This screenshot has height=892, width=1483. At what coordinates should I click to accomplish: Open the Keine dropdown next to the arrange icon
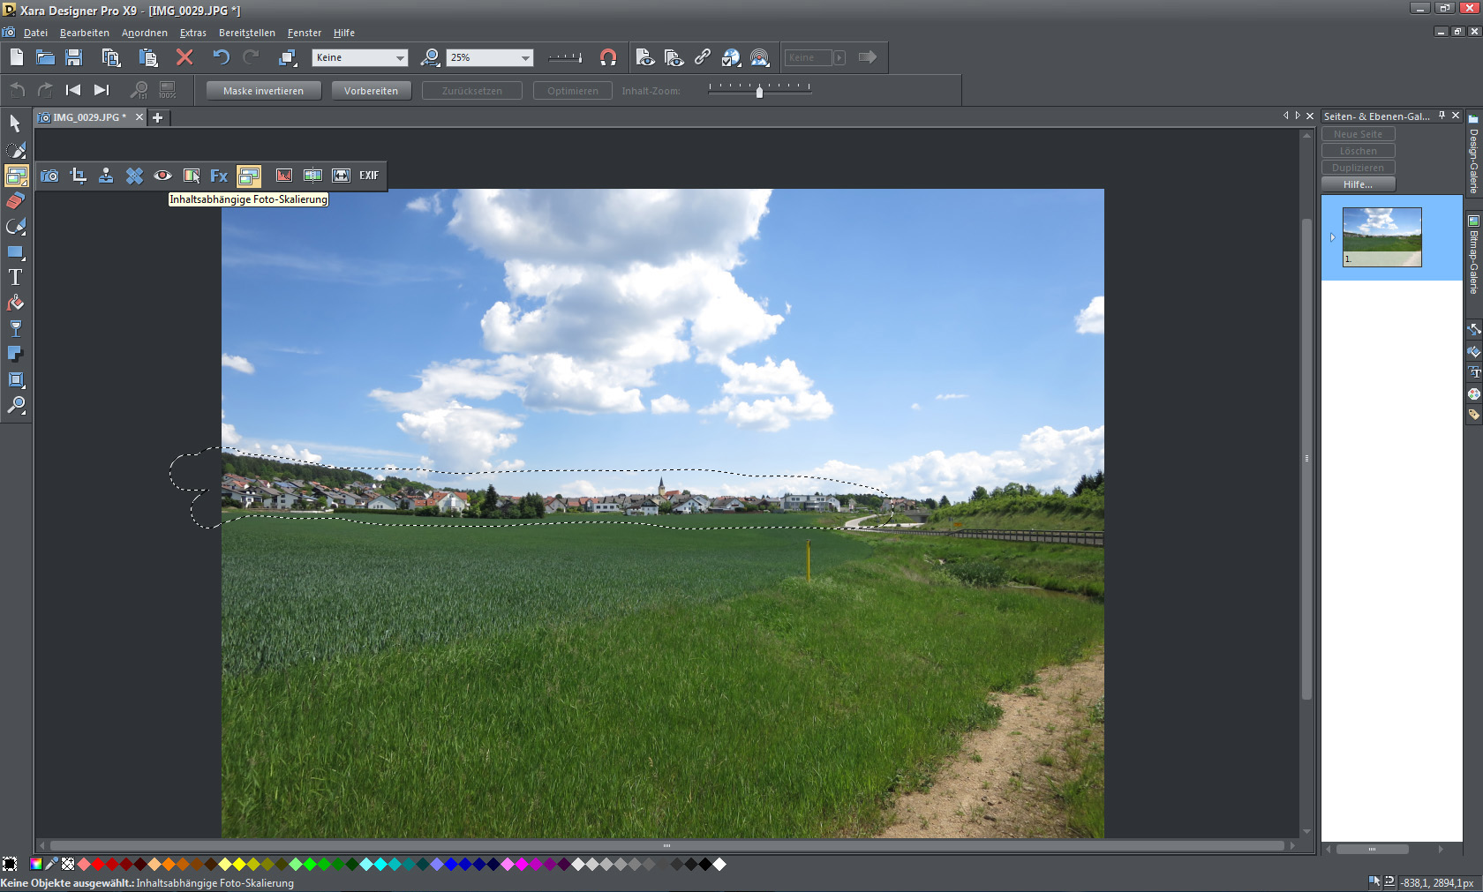[400, 58]
